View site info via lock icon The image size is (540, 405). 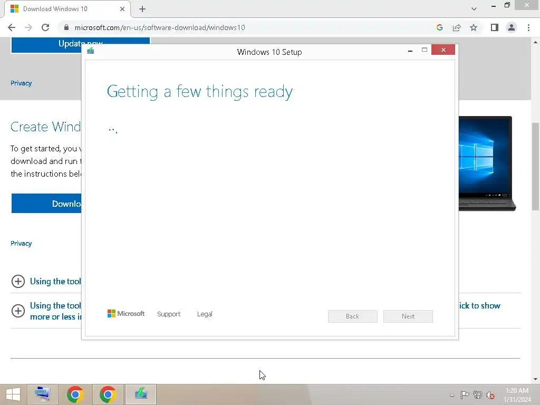click(66, 27)
